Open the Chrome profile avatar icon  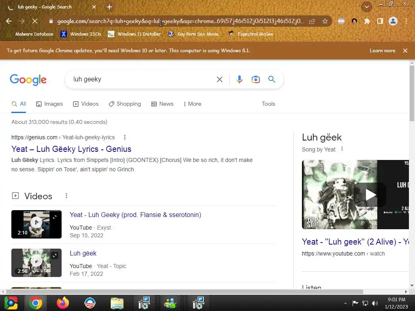[393, 21]
